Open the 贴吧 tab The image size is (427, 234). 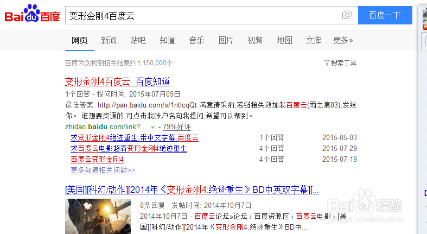pos(138,40)
